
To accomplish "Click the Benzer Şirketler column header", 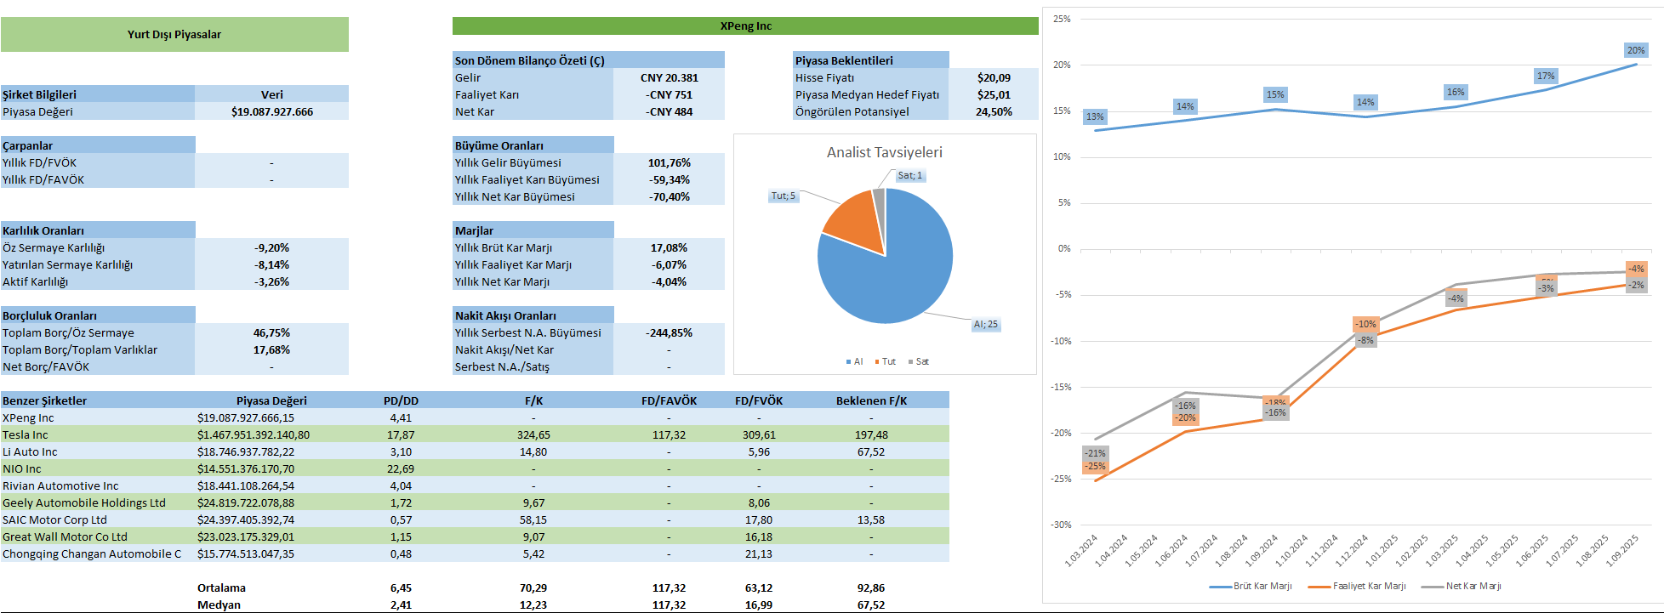I will click(x=44, y=400).
